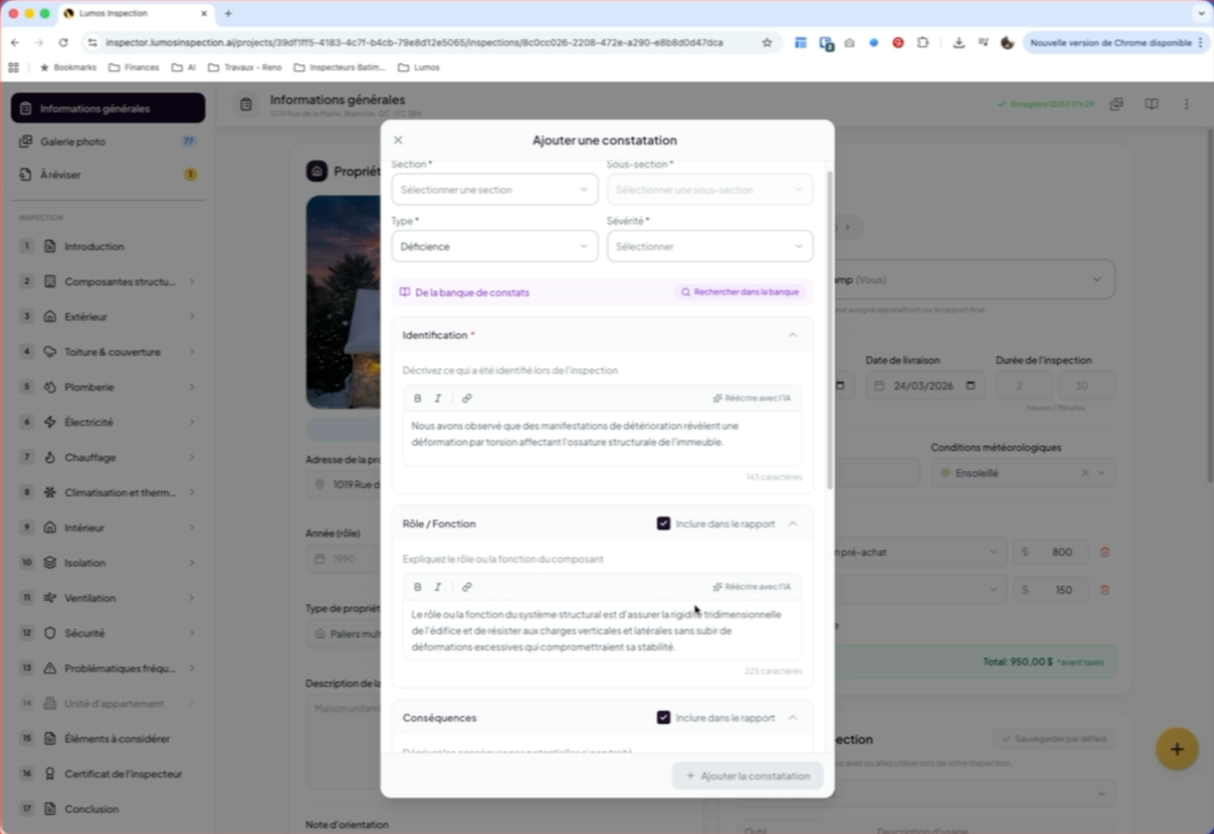The height and width of the screenshot is (834, 1214).
Task: Collapse the Rôle / Fonction section
Action: (793, 524)
